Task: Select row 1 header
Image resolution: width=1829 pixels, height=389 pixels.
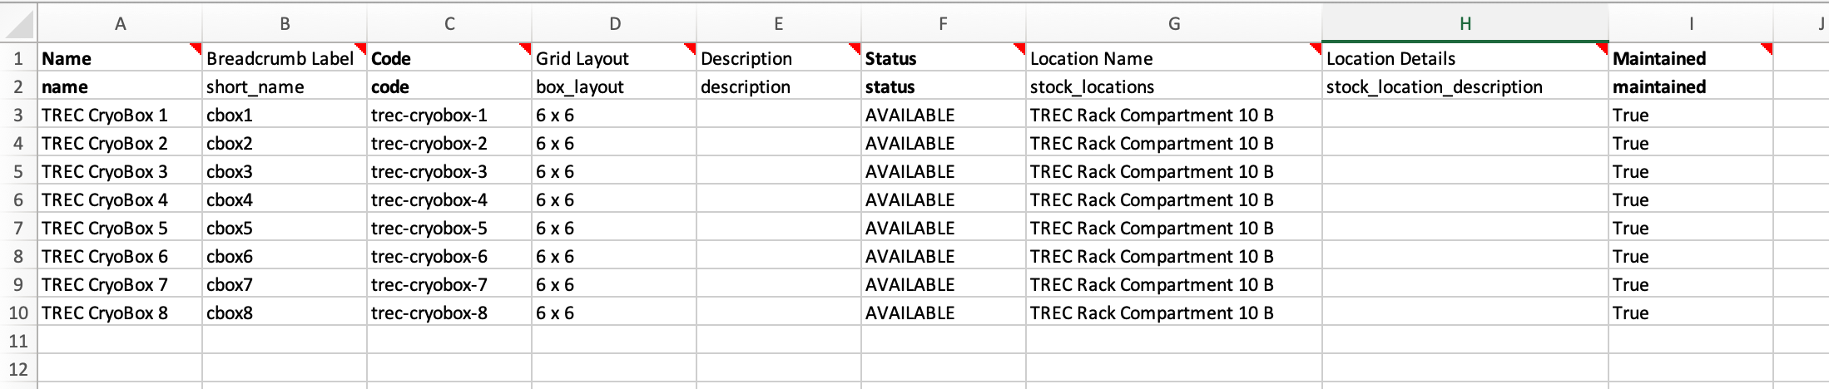Action: 18,58
